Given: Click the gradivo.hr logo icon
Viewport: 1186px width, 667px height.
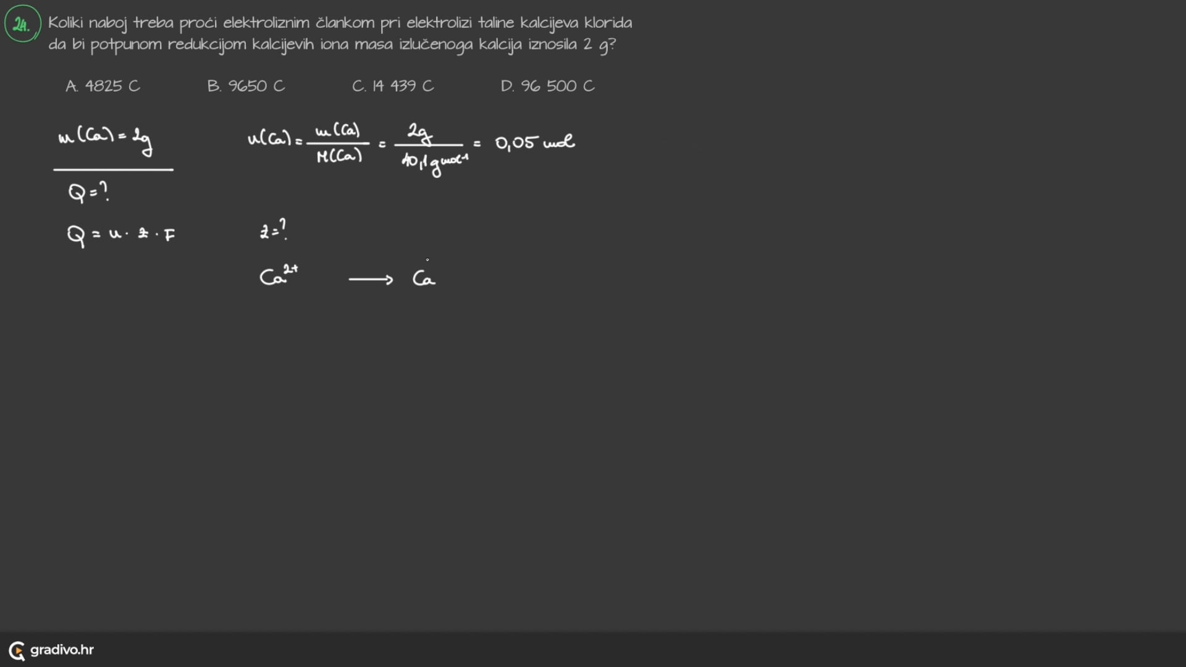Looking at the screenshot, I should point(15,649).
